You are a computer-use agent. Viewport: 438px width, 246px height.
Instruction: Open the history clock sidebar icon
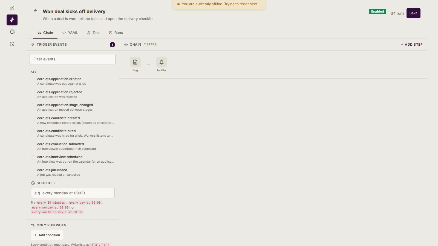pos(12,44)
